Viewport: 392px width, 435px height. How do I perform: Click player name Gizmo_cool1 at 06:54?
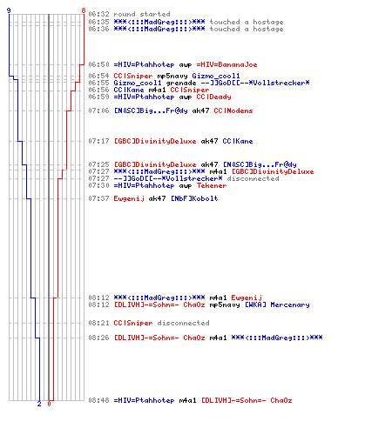[216, 76]
